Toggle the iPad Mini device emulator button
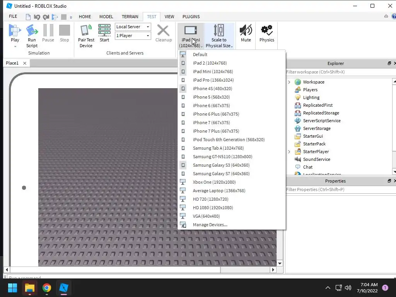The width and height of the screenshot is (396, 297). [x=191, y=36]
